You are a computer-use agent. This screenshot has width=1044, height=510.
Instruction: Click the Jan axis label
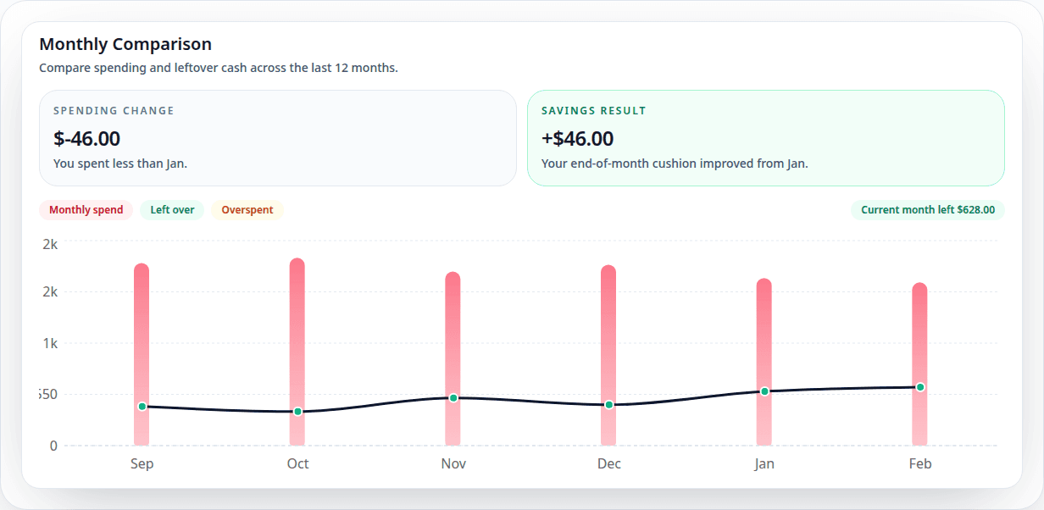pyautogui.click(x=764, y=463)
